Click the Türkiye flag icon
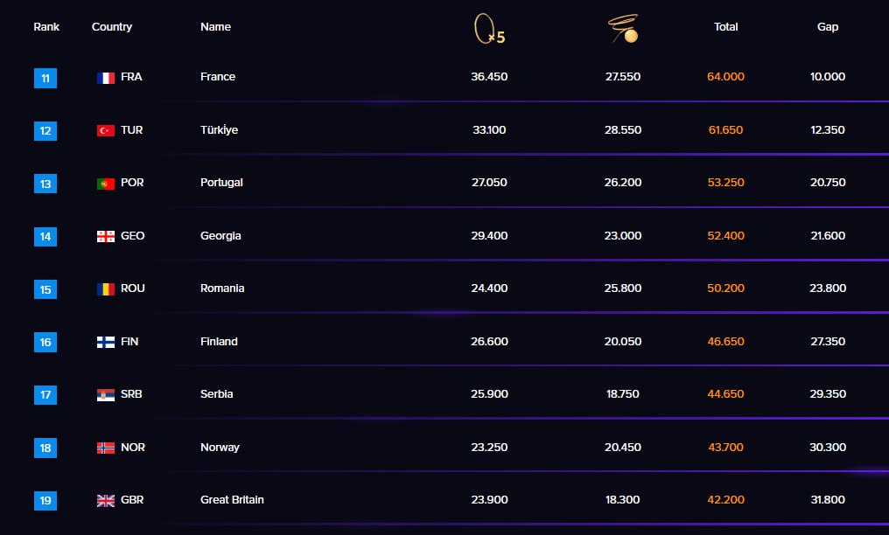This screenshot has height=535, width=889. coord(106,131)
